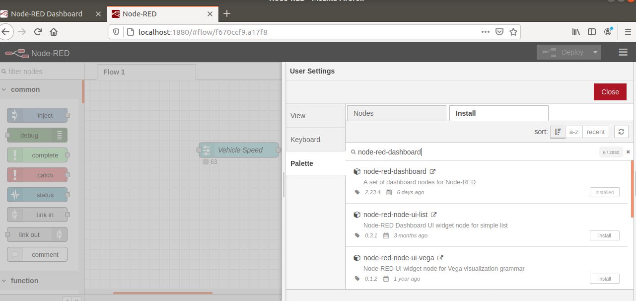Reload the current page
The image size is (636, 301).
[38, 32]
